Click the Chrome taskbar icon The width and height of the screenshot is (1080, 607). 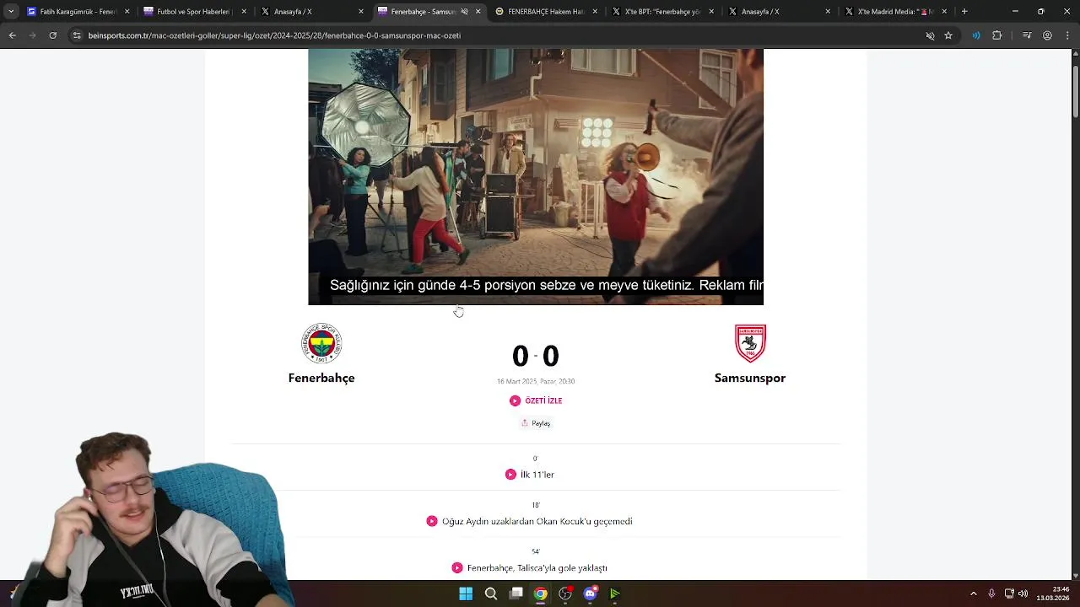point(540,594)
